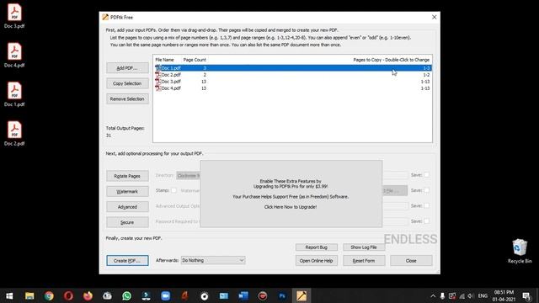This screenshot has width=539, height=303.
Task: Click Report Bug button
Action: (317, 247)
